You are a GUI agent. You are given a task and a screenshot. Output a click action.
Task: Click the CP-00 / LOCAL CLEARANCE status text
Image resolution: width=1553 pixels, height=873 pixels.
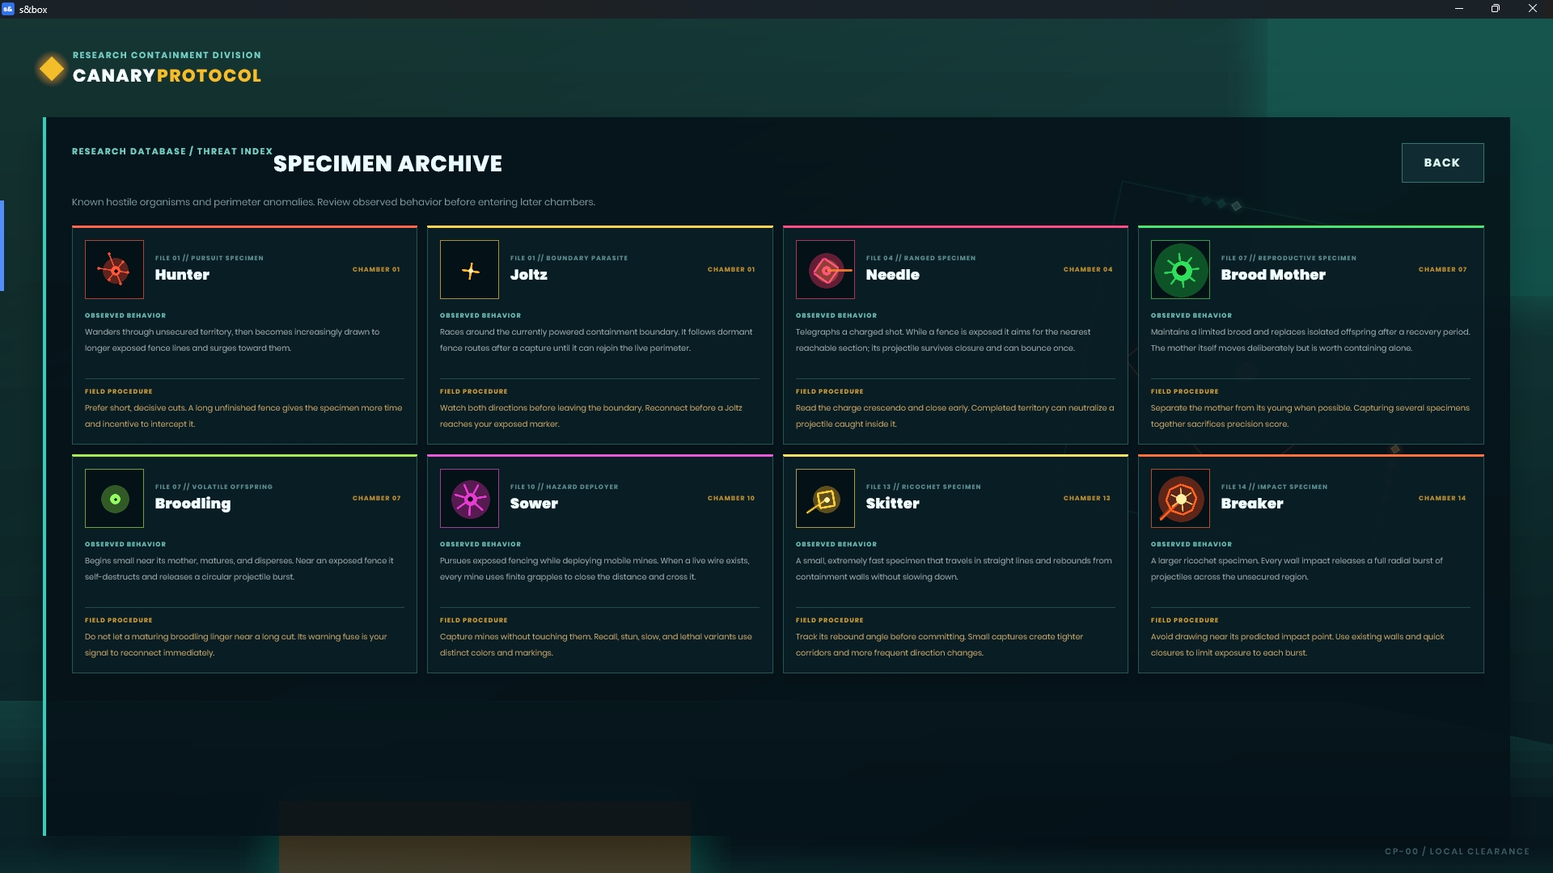point(1457,851)
